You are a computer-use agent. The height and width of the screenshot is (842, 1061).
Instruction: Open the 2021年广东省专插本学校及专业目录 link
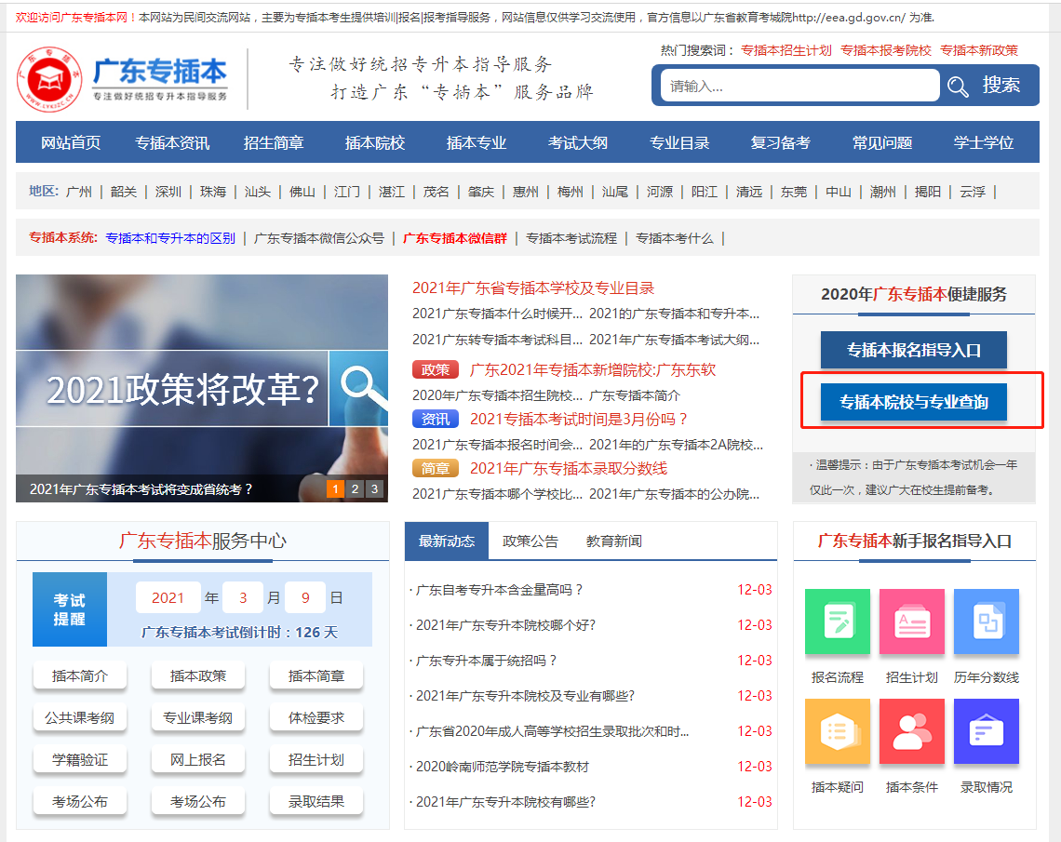tap(533, 288)
